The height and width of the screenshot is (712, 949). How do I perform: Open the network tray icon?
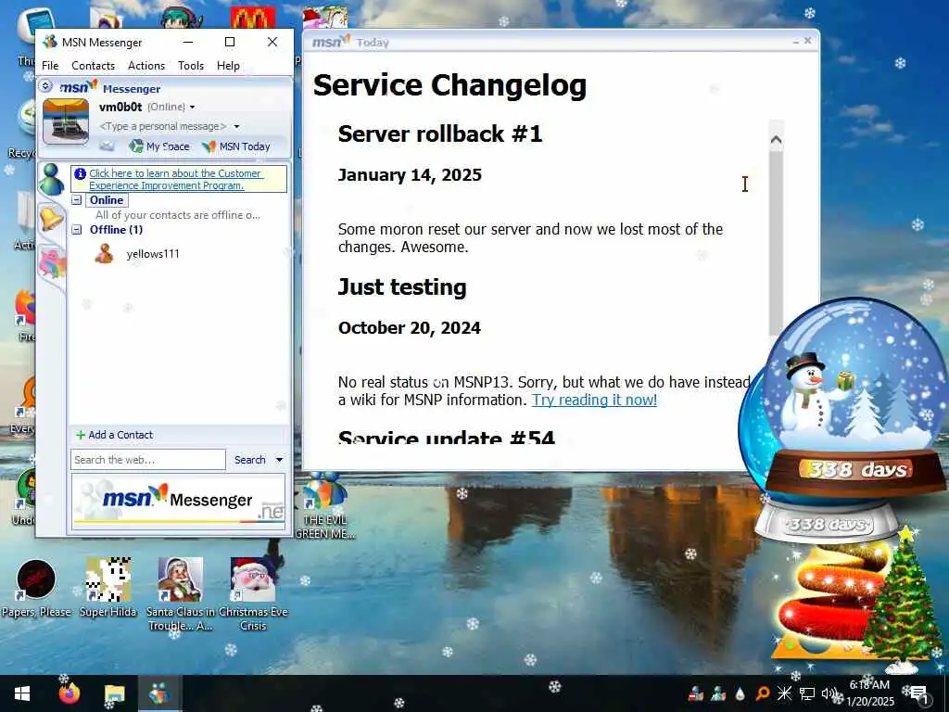[x=807, y=693]
